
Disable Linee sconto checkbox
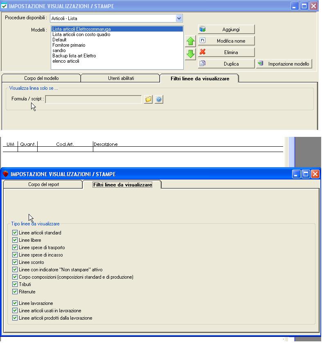coord(15,262)
